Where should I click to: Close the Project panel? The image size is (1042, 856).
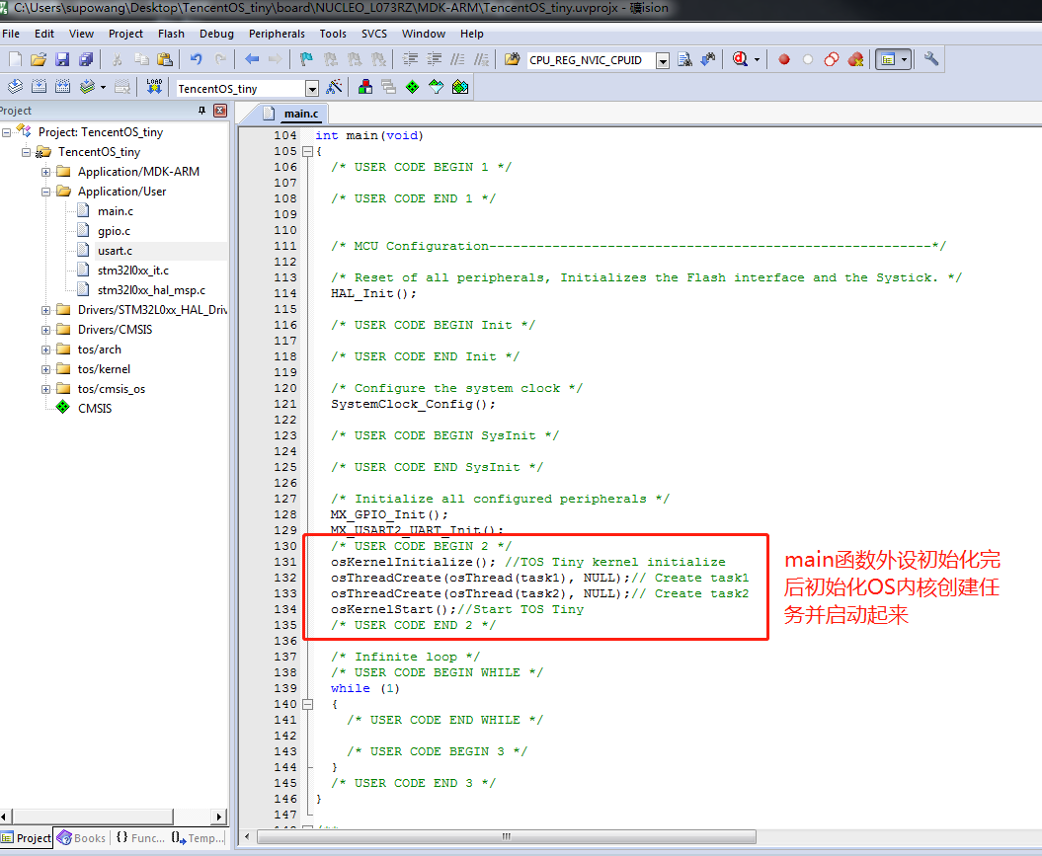(x=220, y=111)
